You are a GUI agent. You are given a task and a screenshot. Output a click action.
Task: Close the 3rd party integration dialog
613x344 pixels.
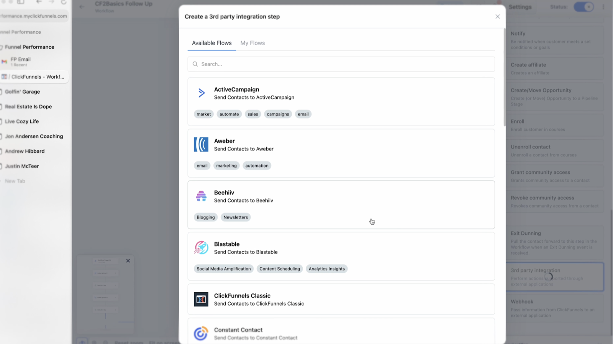(497, 16)
